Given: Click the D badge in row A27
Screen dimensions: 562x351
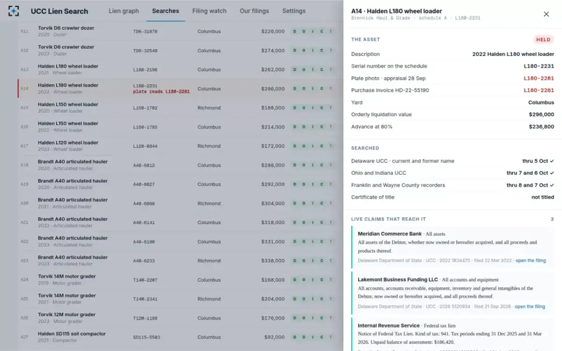Looking at the screenshot, I should pyautogui.click(x=295, y=337).
